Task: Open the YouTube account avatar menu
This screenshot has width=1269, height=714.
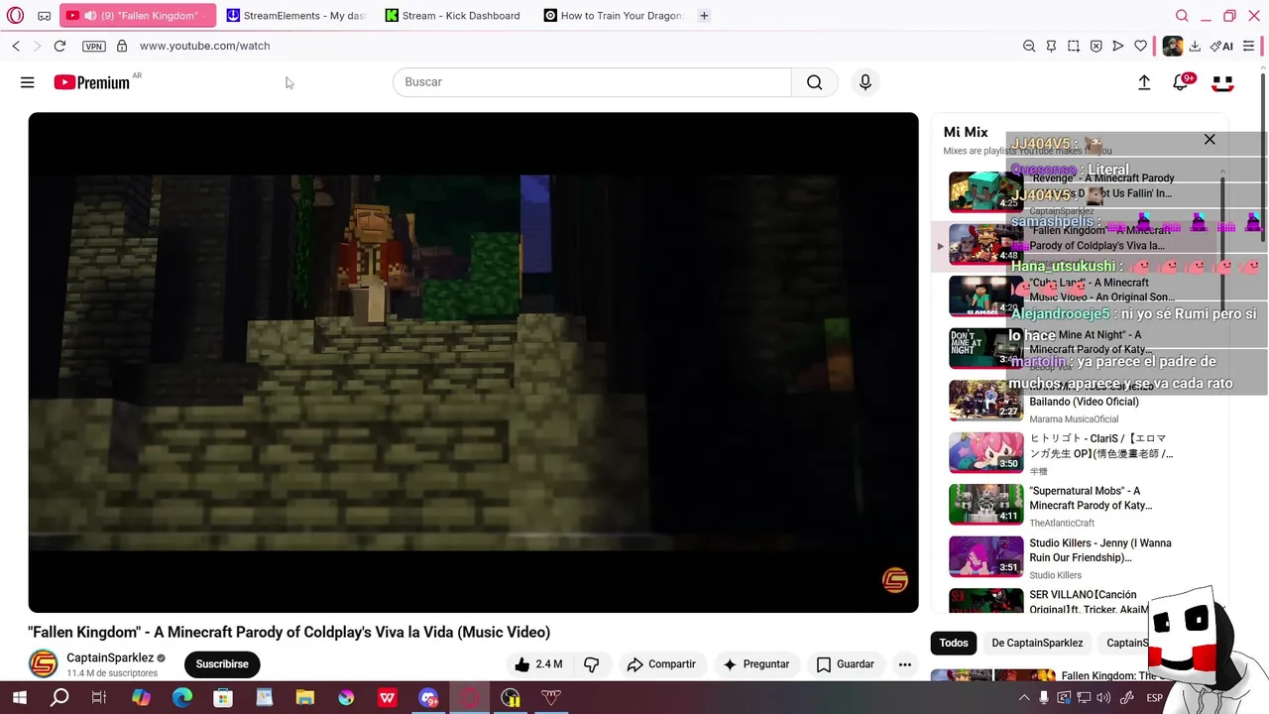Action: pyautogui.click(x=1222, y=83)
